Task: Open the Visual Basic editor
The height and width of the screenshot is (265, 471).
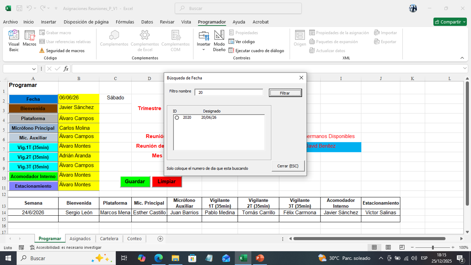Action: tap(14, 41)
